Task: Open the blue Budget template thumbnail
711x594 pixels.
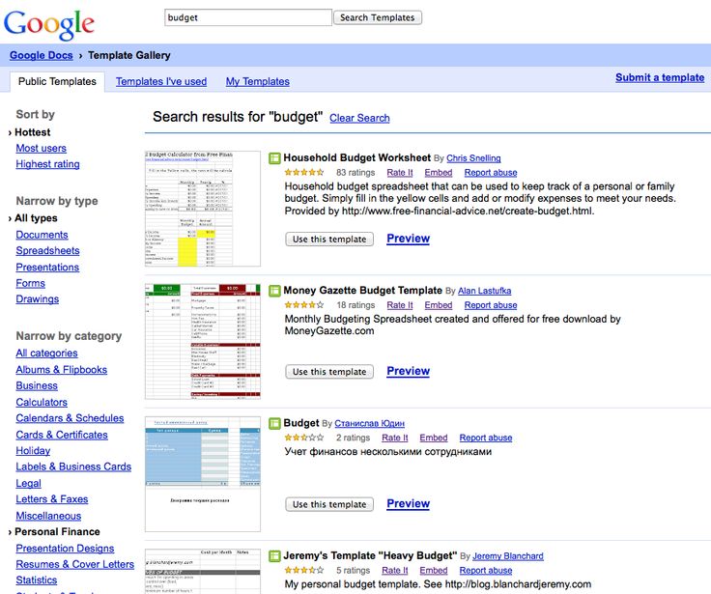Action: (x=203, y=474)
